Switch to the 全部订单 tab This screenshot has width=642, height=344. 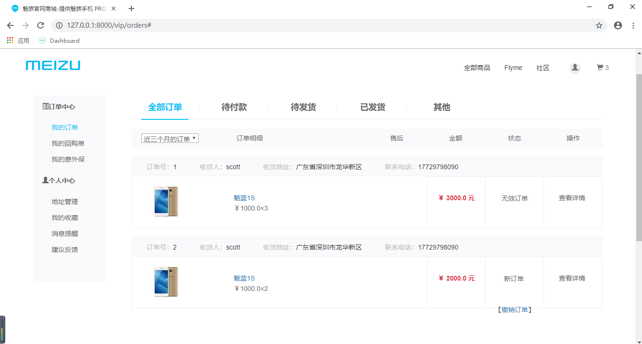tap(165, 107)
